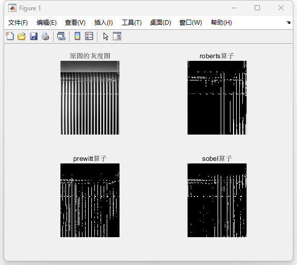Save the figure using the floppy disk icon
The width and height of the screenshot is (297, 265).
[34, 36]
